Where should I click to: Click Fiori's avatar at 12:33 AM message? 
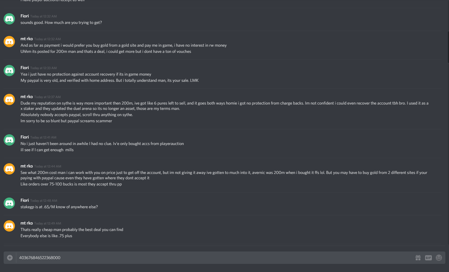9,71
